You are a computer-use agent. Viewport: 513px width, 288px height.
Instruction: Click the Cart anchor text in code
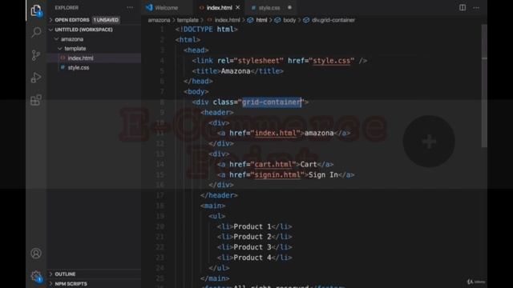point(309,165)
